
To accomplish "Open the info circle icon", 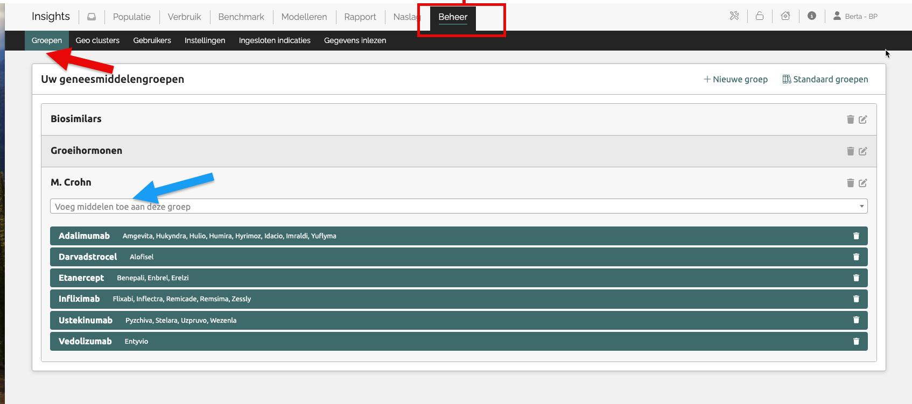I will coord(812,16).
